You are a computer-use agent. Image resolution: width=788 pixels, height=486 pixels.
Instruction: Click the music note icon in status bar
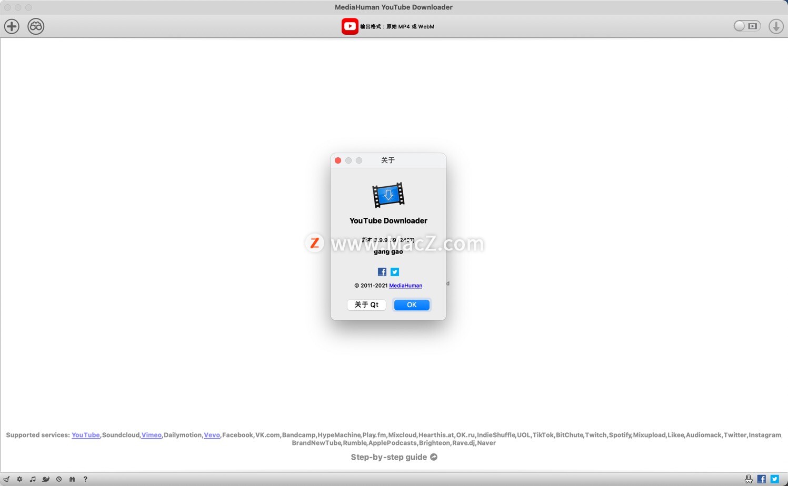[33, 479]
